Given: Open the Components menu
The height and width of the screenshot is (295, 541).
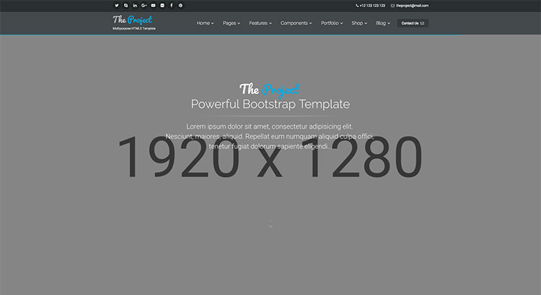Looking at the screenshot, I should point(296,23).
